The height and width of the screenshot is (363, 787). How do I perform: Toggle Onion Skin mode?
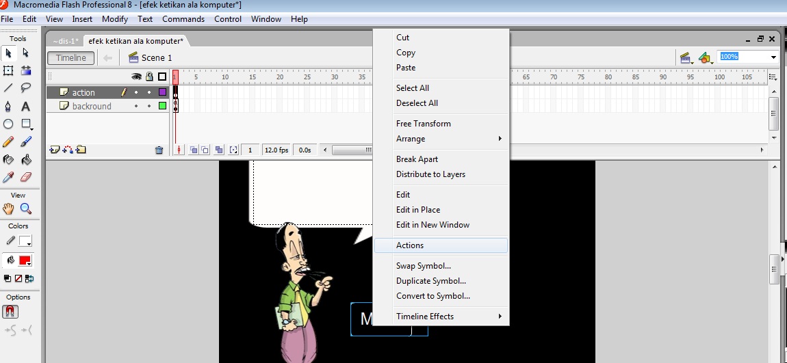coord(193,150)
